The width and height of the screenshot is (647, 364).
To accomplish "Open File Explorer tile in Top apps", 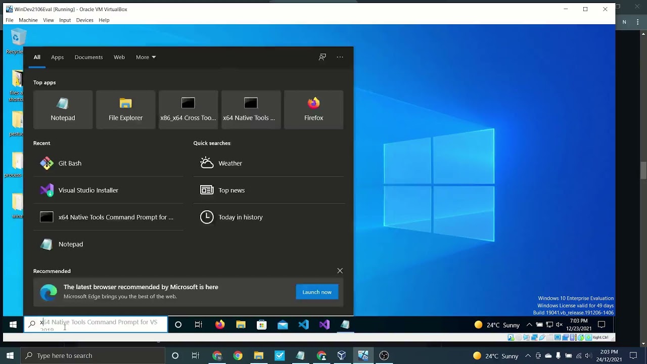I will (x=125, y=110).
